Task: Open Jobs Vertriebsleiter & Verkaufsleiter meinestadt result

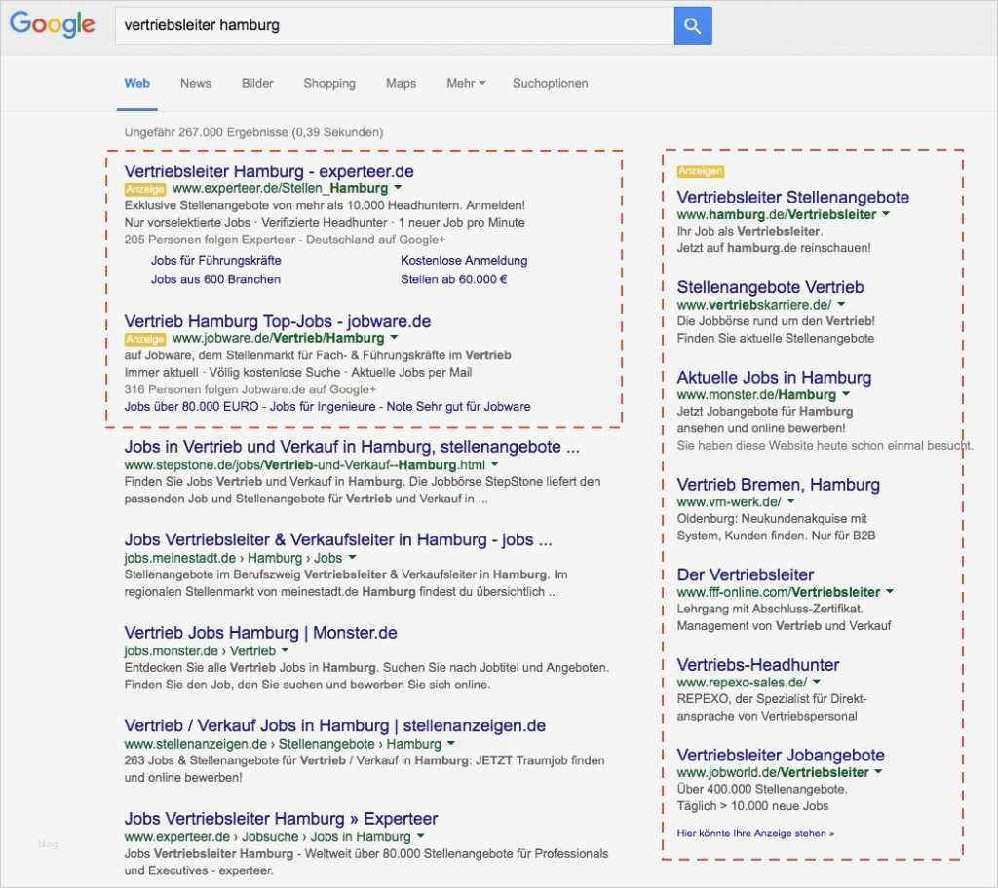Action: 338,539
